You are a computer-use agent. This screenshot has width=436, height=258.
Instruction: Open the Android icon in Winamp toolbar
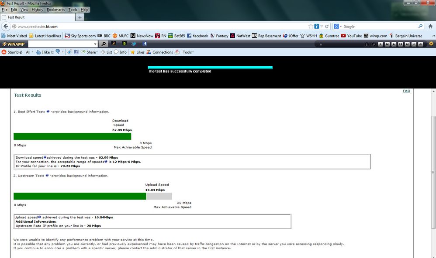(124, 44)
